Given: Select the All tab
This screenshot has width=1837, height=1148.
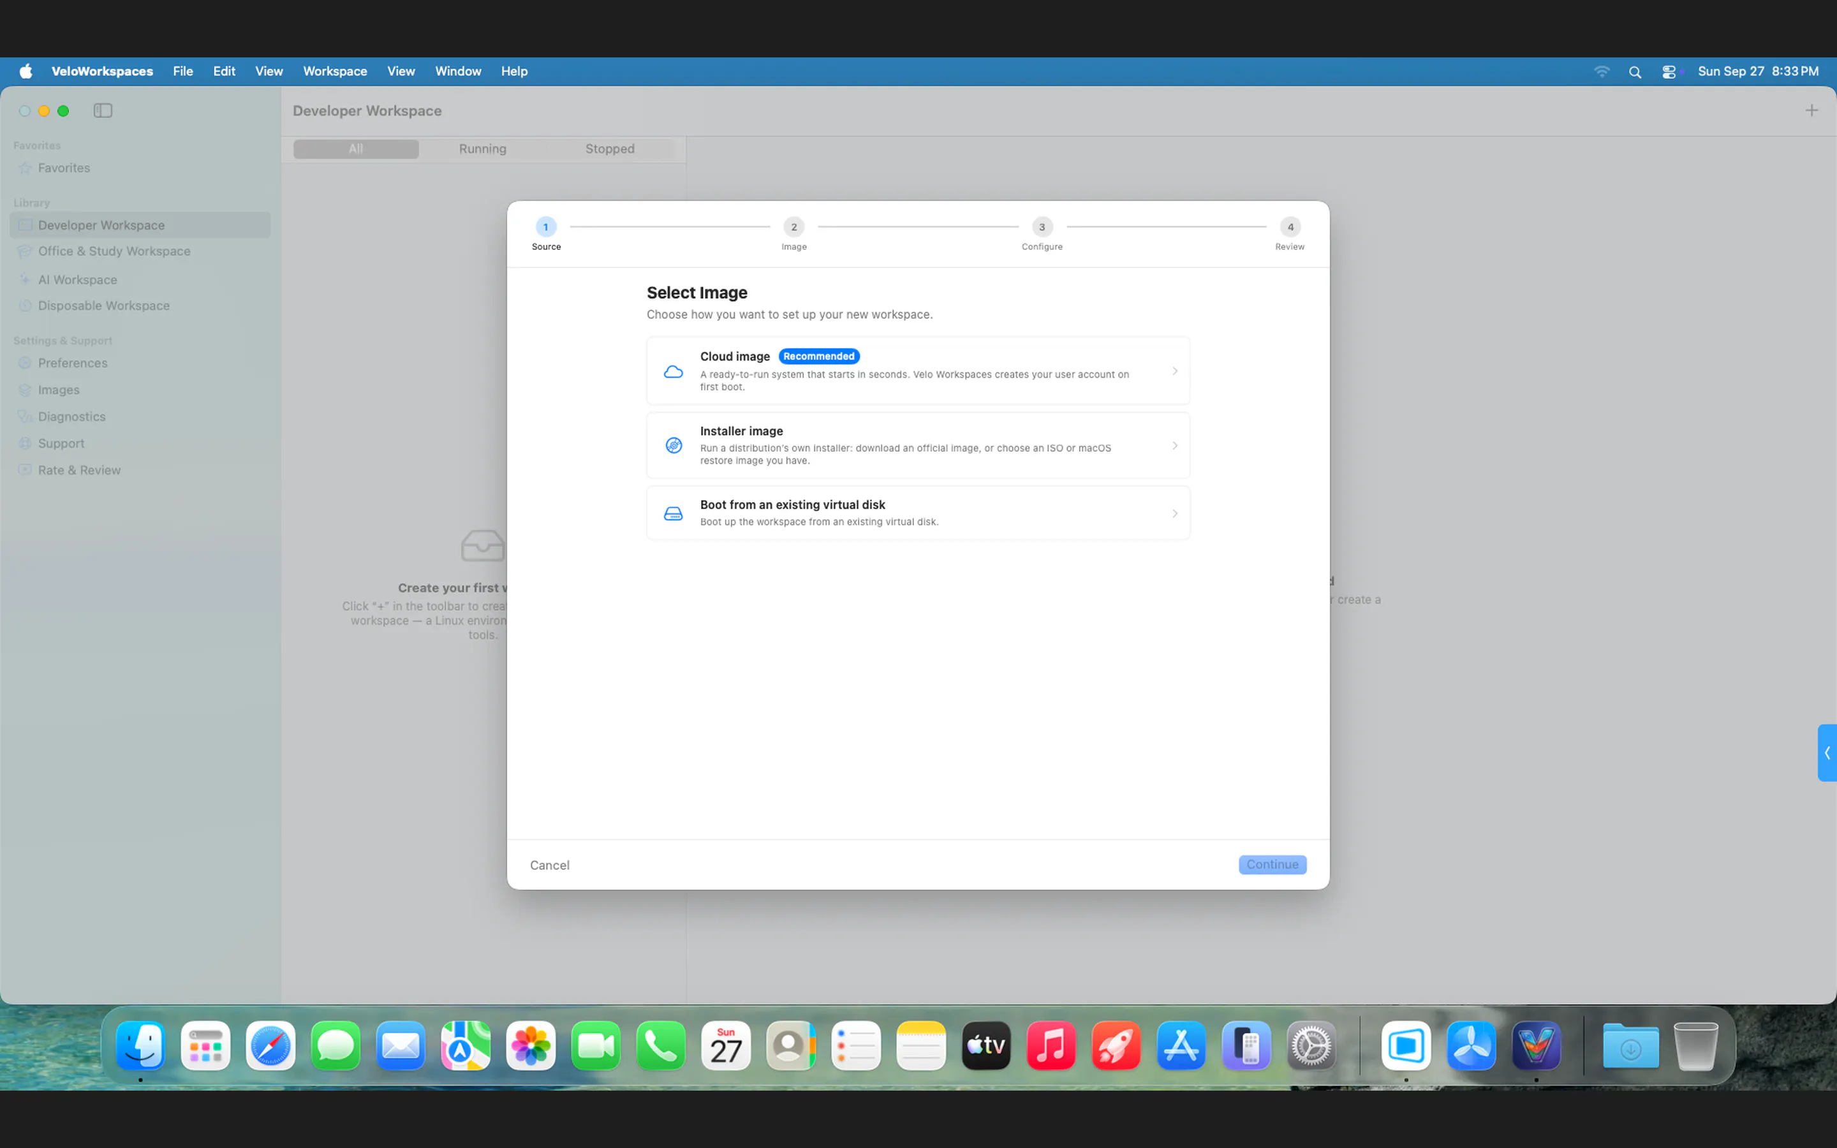Looking at the screenshot, I should pos(356,149).
